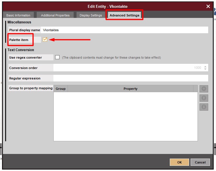Click the Cancel button

click(200, 162)
